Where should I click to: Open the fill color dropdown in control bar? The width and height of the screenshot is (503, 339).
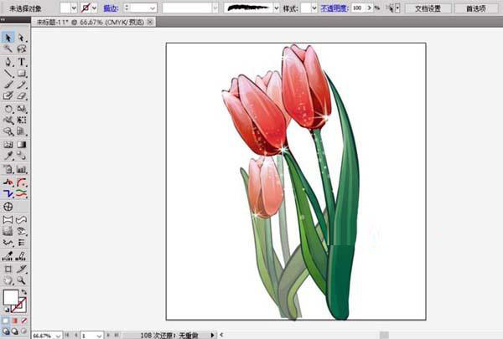click(74, 8)
